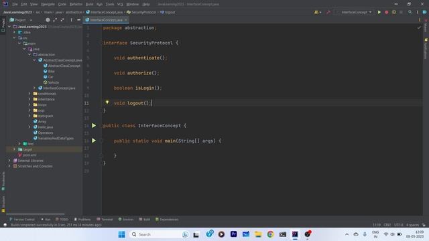429x241 pixels.
Task: Collapse the abstraction package
Action: tap(29, 54)
